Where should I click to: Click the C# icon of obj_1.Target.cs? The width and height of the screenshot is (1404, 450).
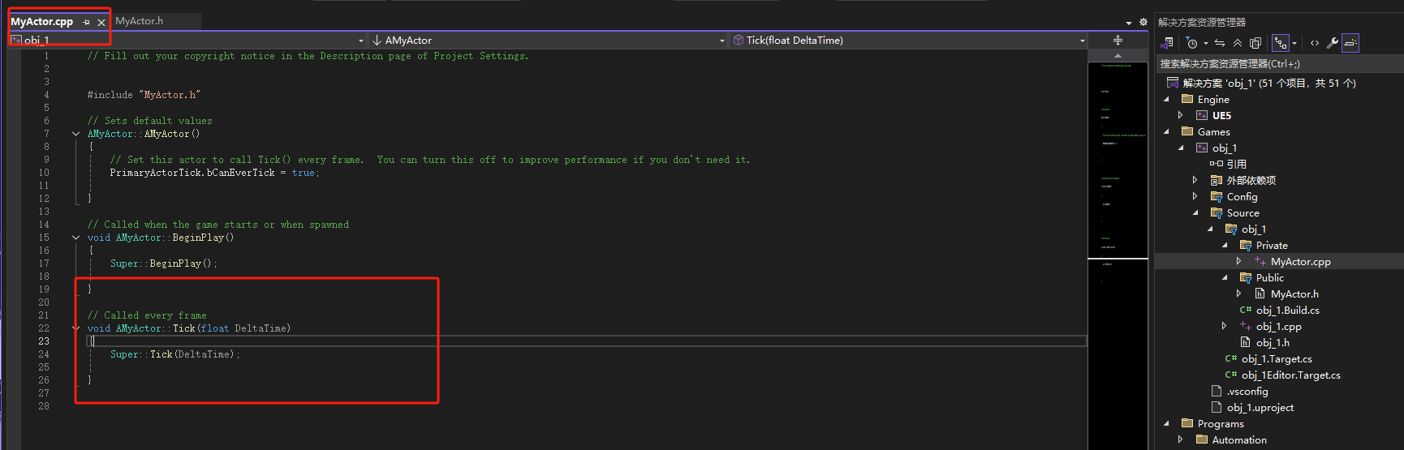1230,358
